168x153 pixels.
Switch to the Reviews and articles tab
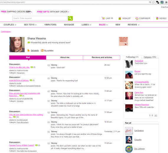click(x=102, y=57)
